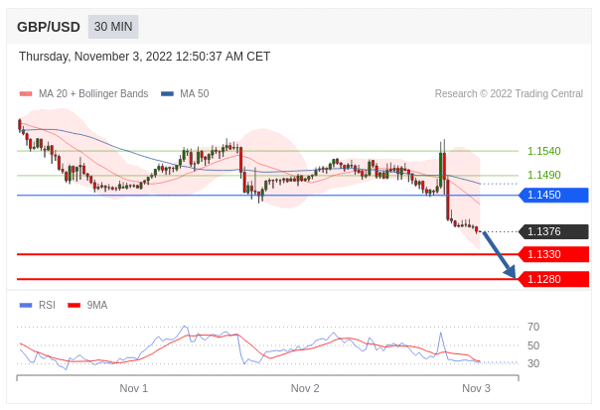
Task: Select the MA 20 + Bollinger Bands label
Action: pos(93,93)
